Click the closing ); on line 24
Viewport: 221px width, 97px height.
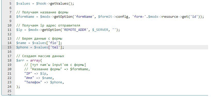click(x=18, y=87)
